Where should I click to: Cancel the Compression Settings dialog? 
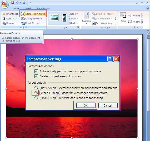click(x=108, y=105)
